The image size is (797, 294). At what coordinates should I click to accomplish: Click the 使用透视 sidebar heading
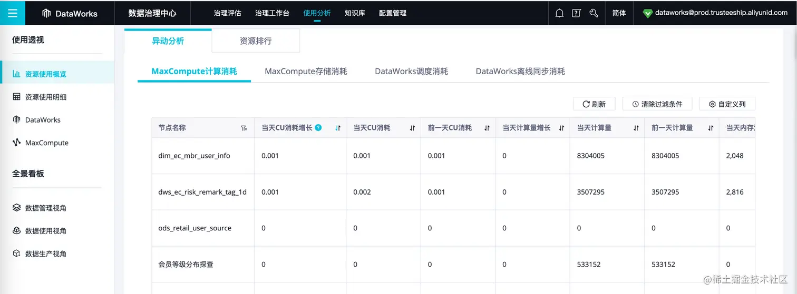28,39
